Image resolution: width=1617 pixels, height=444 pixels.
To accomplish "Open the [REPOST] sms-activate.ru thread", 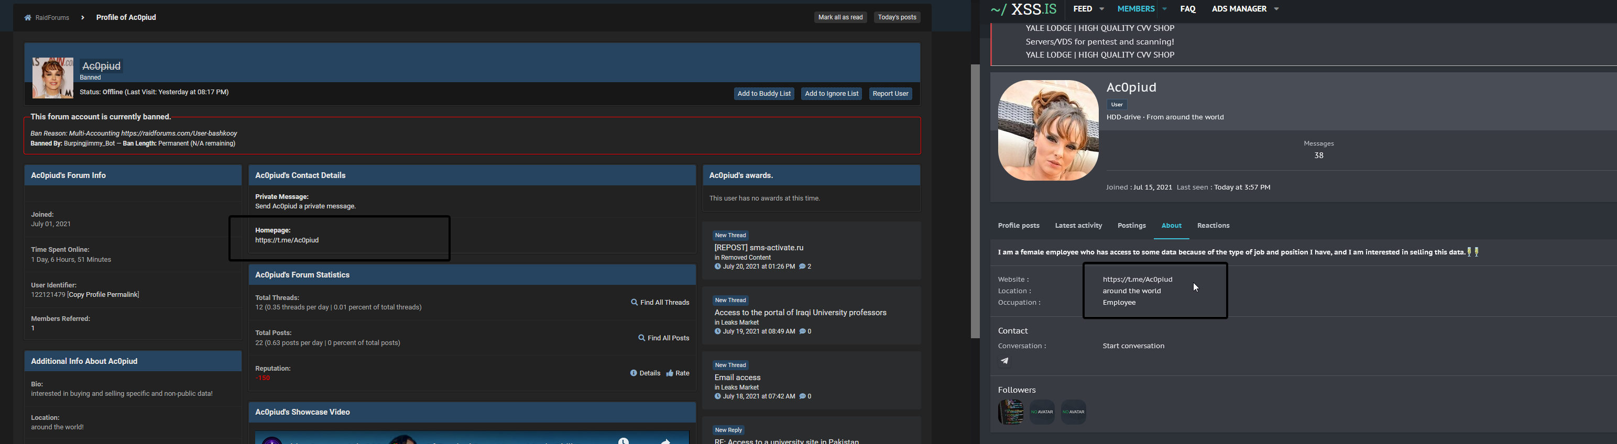I will click(x=759, y=248).
